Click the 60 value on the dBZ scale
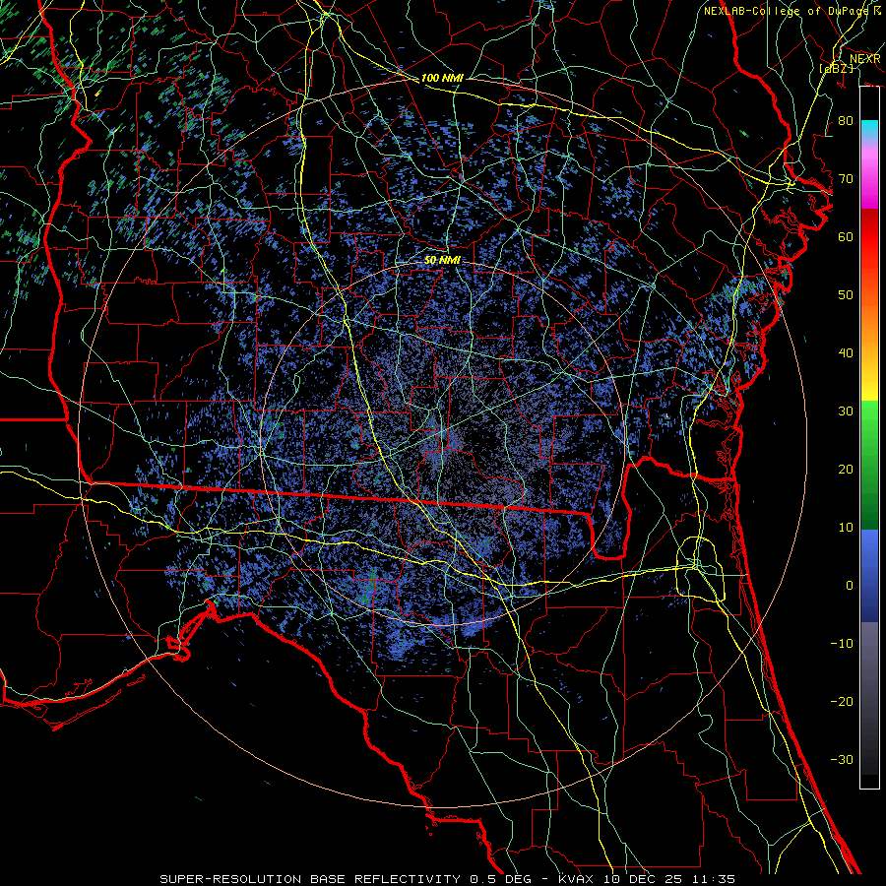Screen dimensions: 886x886 pos(846,236)
